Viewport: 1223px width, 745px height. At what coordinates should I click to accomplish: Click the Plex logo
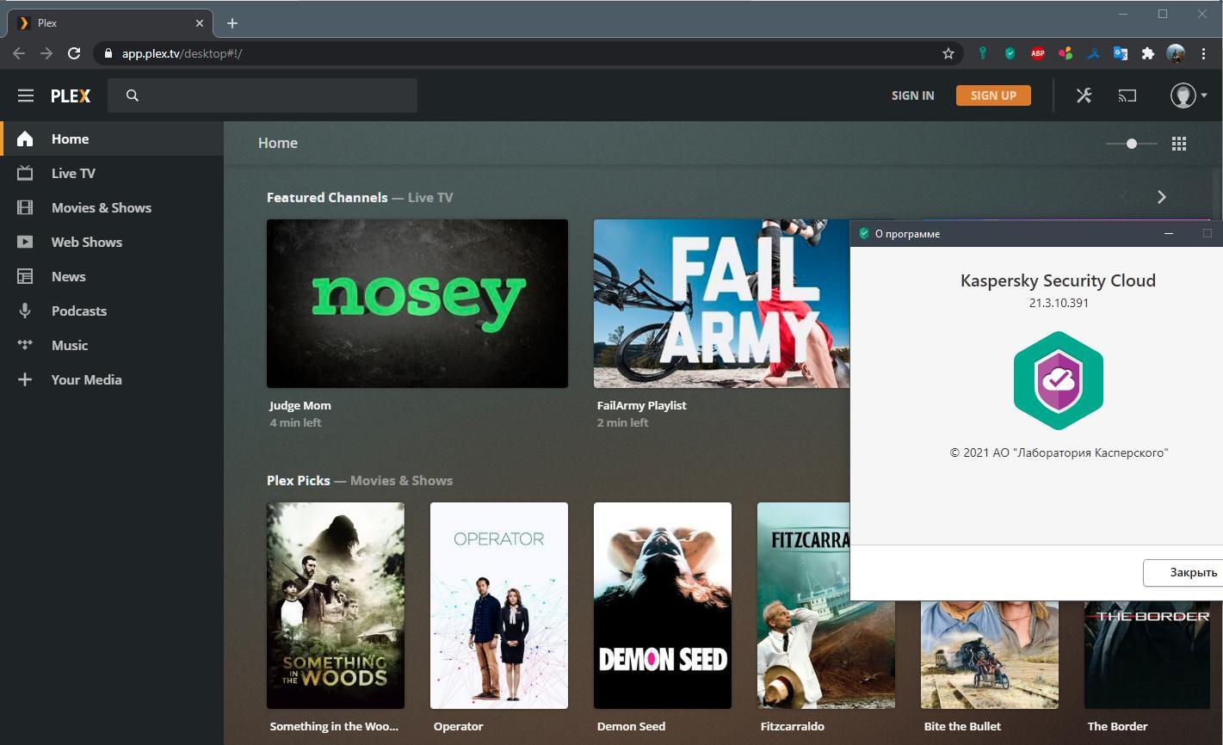pos(71,95)
